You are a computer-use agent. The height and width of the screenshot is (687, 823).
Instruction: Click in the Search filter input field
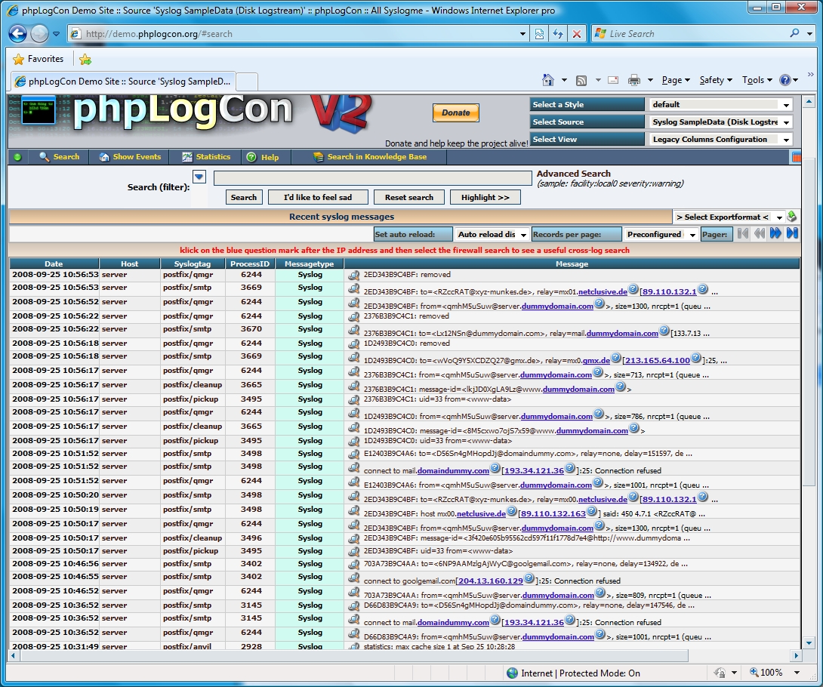click(x=373, y=178)
